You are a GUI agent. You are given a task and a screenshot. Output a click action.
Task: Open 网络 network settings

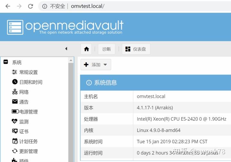point(24,92)
